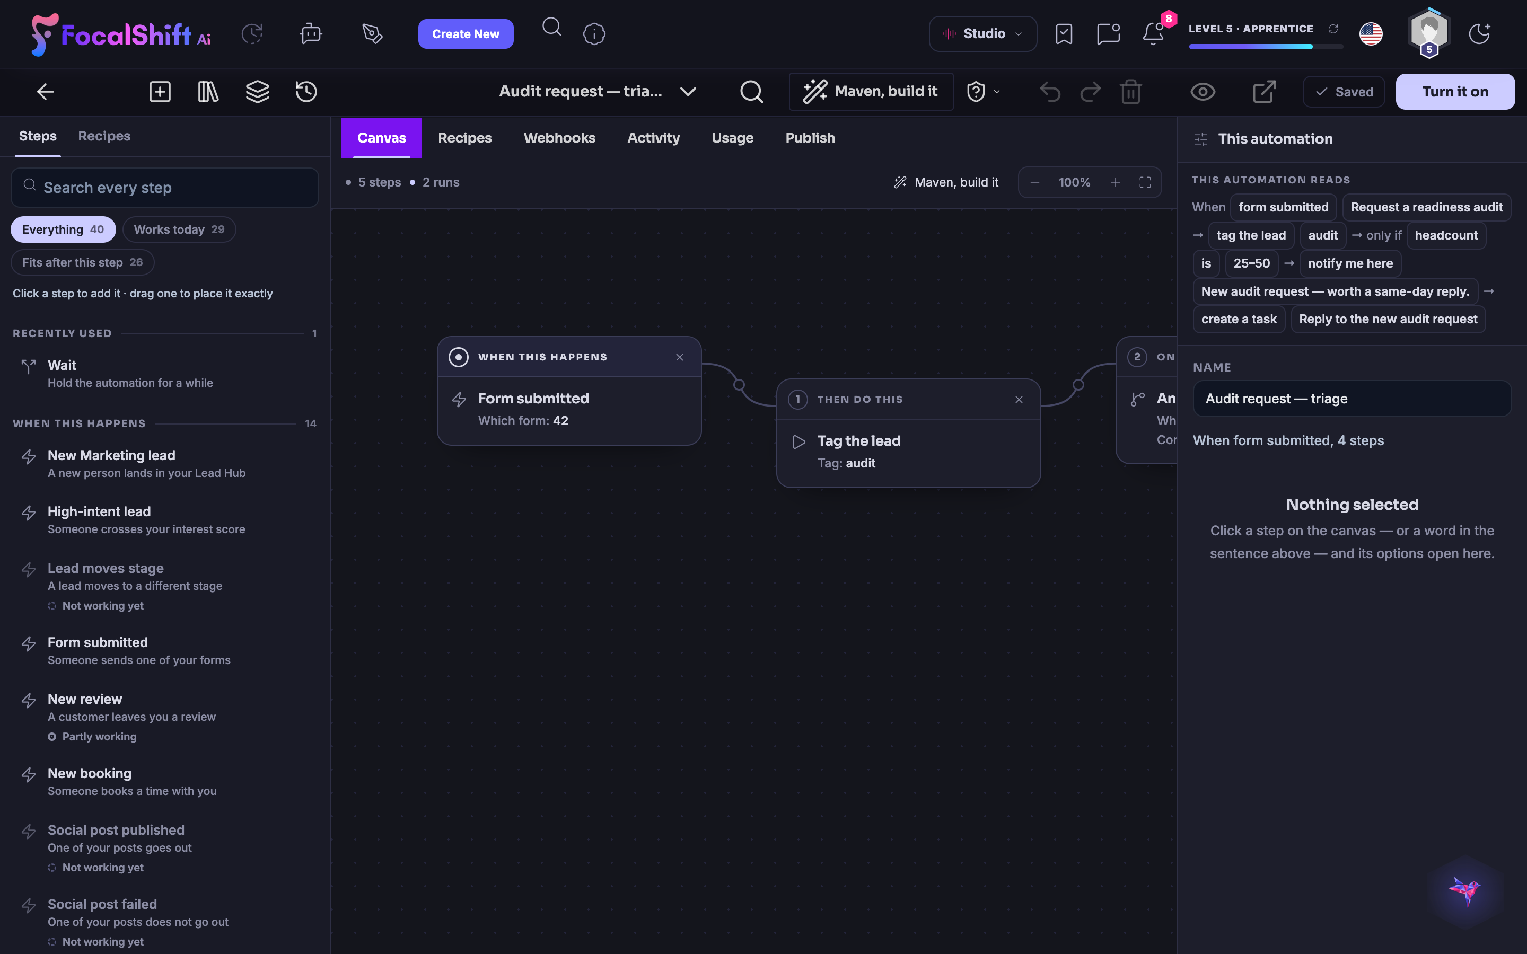
Task: Open the Canvas tab
Action: click(x=382, y=138)
